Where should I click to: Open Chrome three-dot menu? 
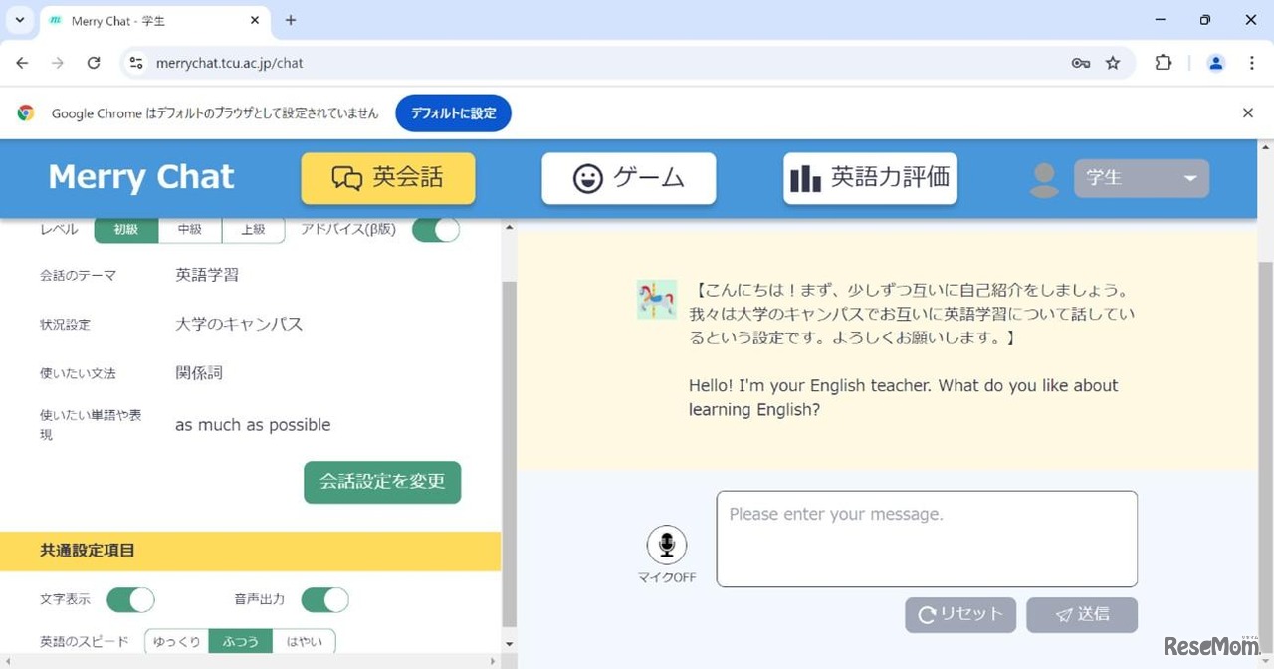(x=1252, y=63)
